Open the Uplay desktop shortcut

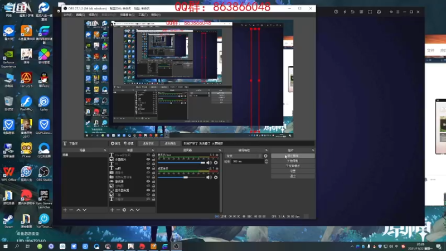44,104
